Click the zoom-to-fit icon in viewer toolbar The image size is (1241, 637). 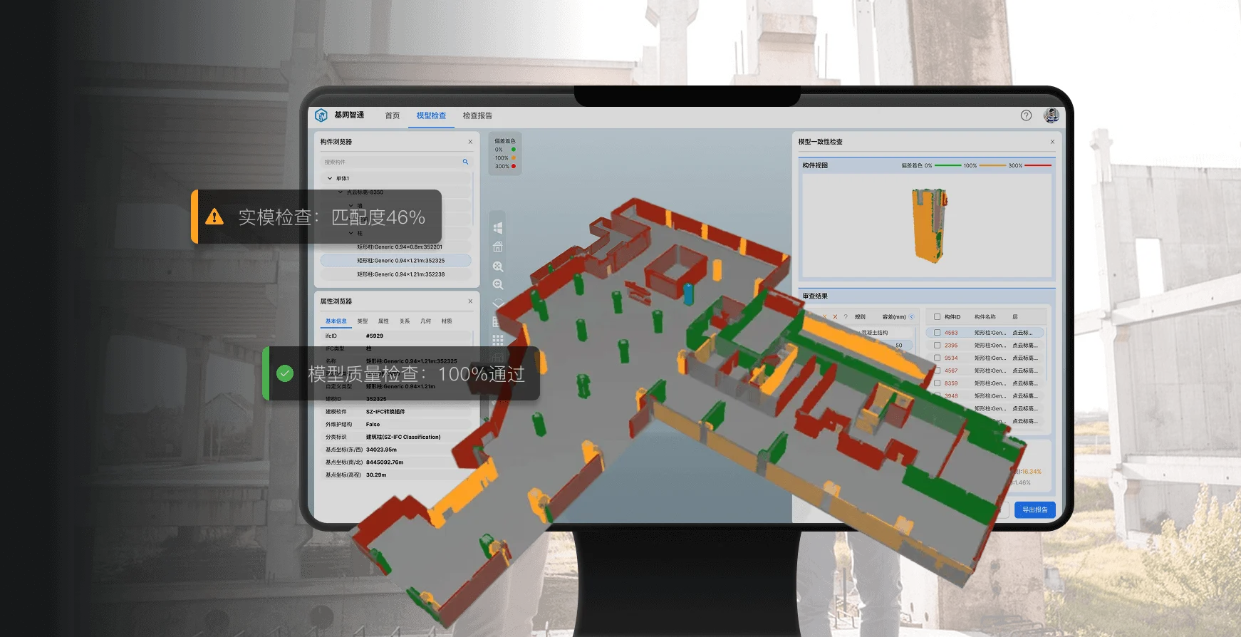498,266
